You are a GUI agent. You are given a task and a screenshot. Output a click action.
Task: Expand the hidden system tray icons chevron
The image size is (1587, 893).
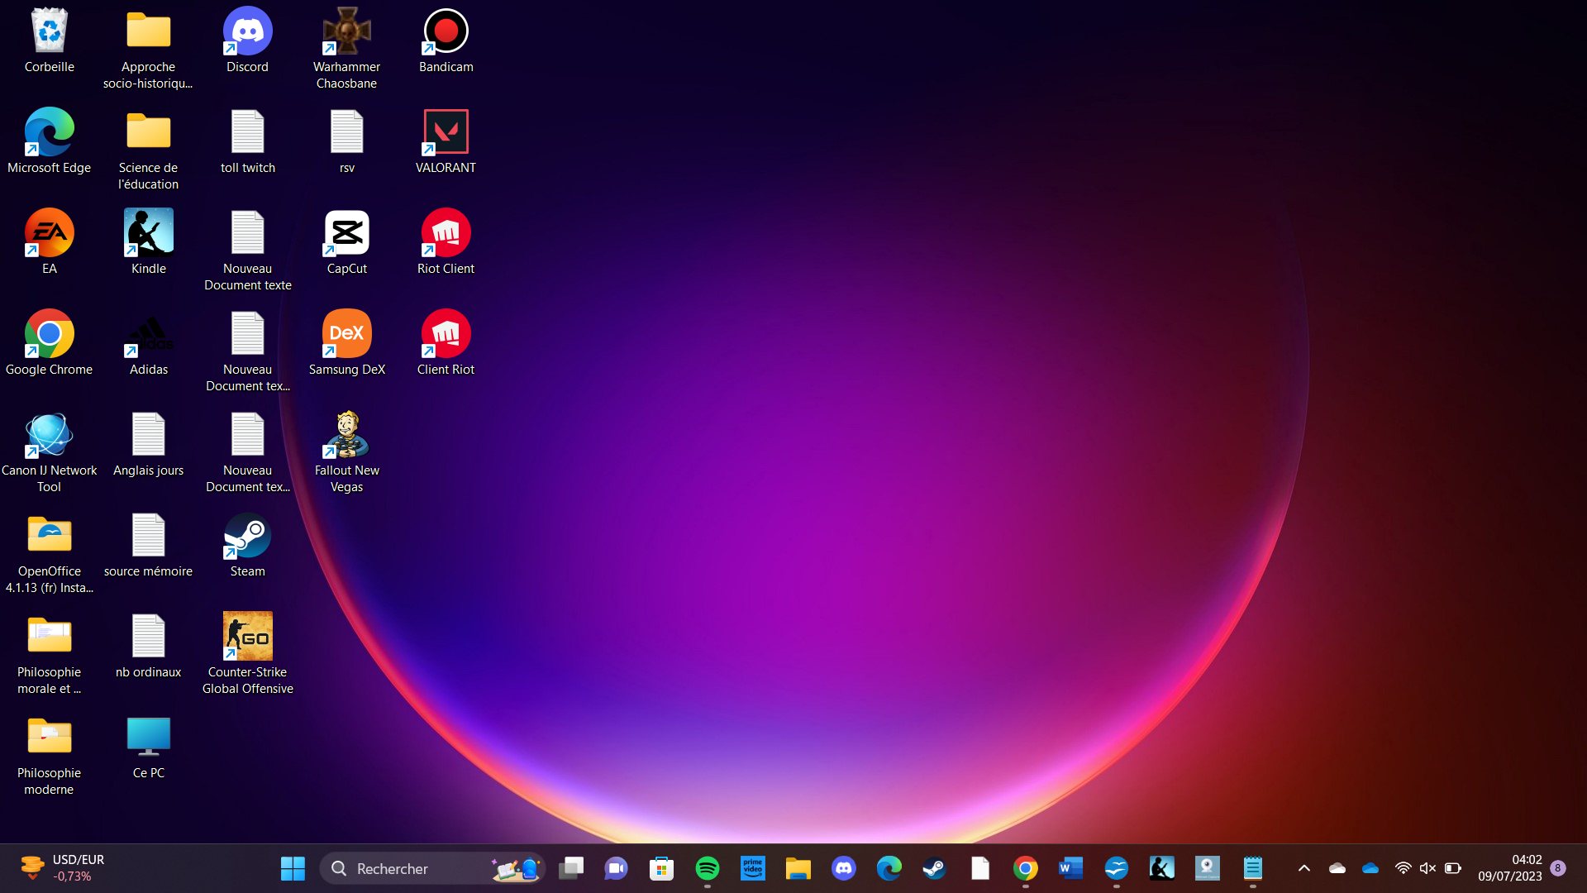point(1304,868)
